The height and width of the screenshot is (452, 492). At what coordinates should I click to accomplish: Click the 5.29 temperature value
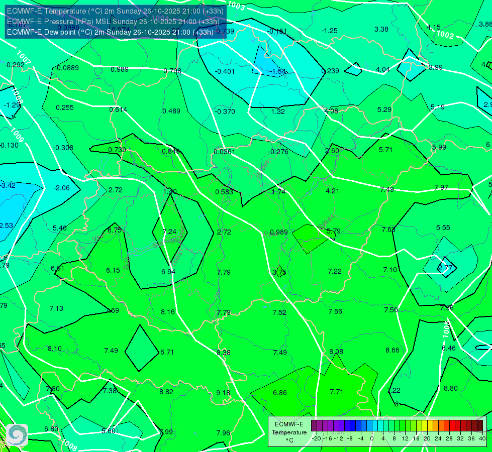384,110
